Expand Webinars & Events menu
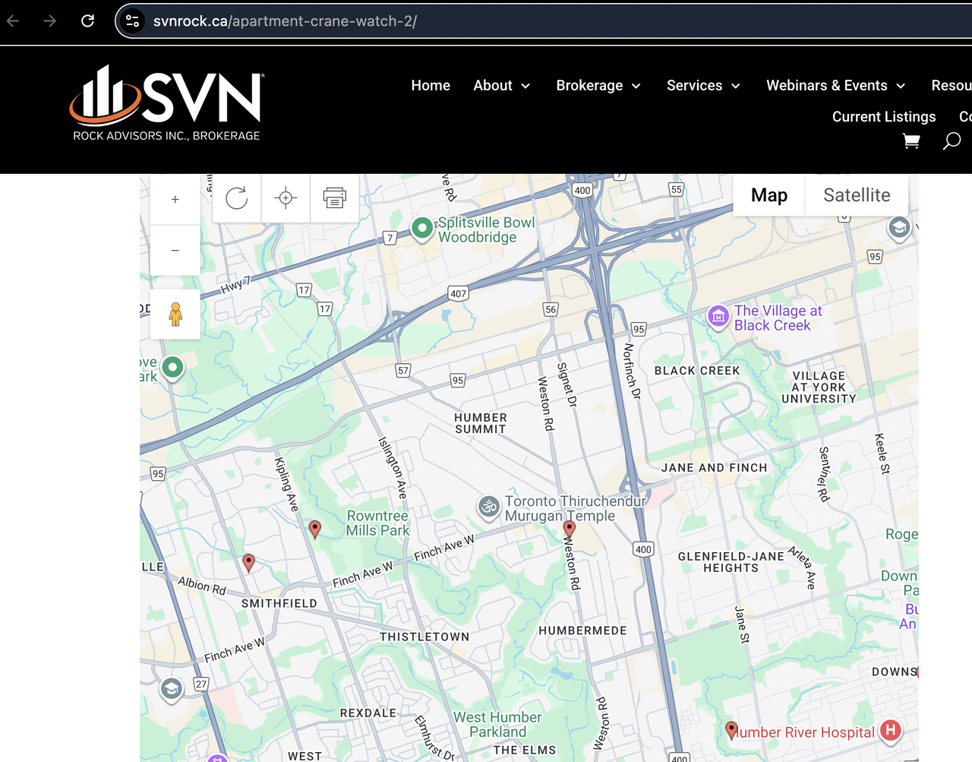This screenshot has width=972, height=762. (x=835, y=86)
